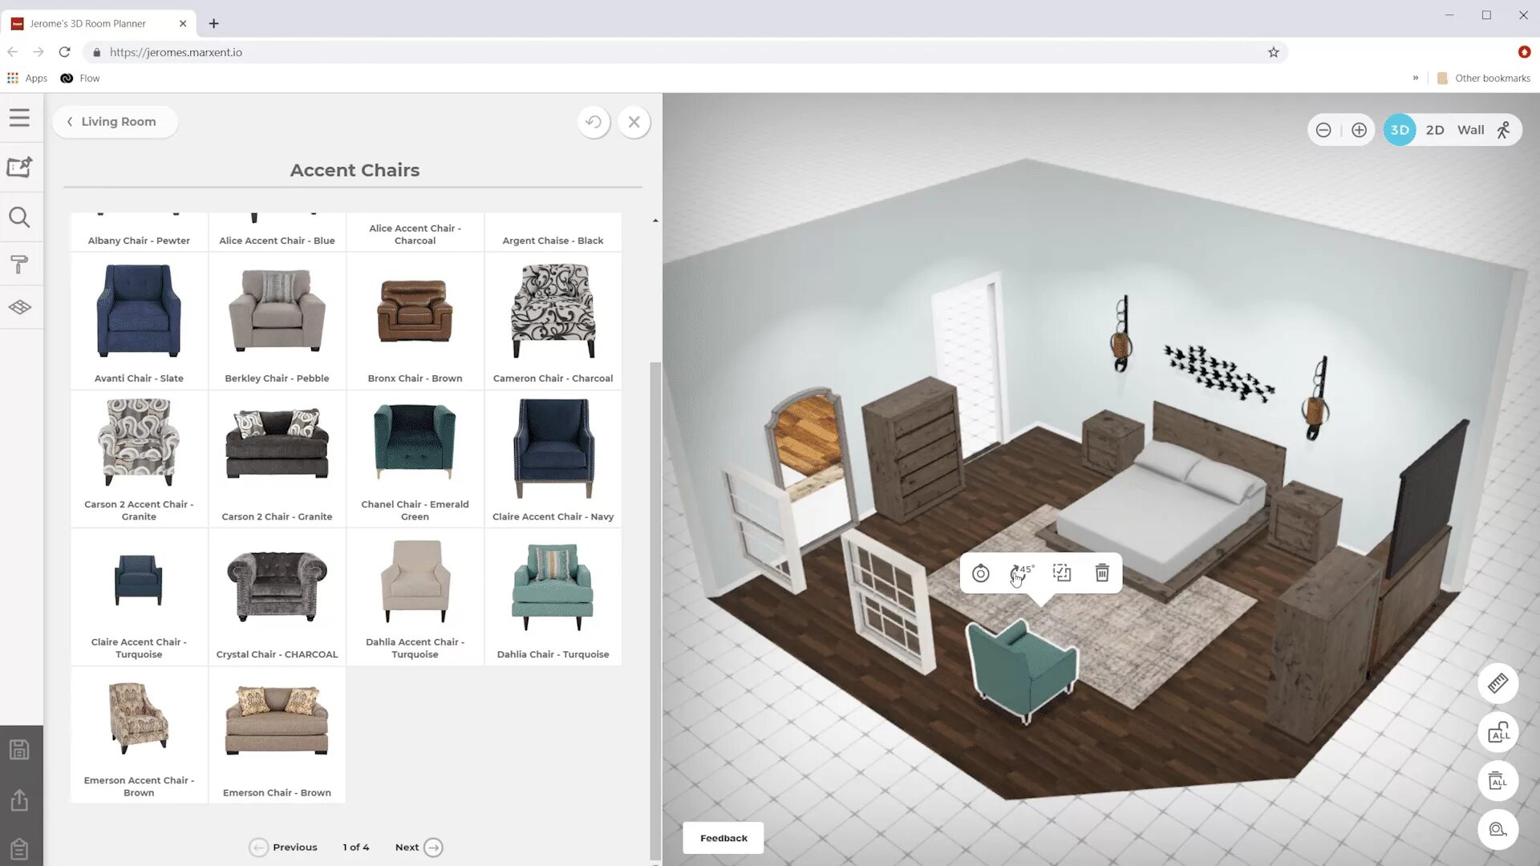The width and height of the screenshot is (1540, 866).
Task: Open the Flow bookmark
Action: 80,78
